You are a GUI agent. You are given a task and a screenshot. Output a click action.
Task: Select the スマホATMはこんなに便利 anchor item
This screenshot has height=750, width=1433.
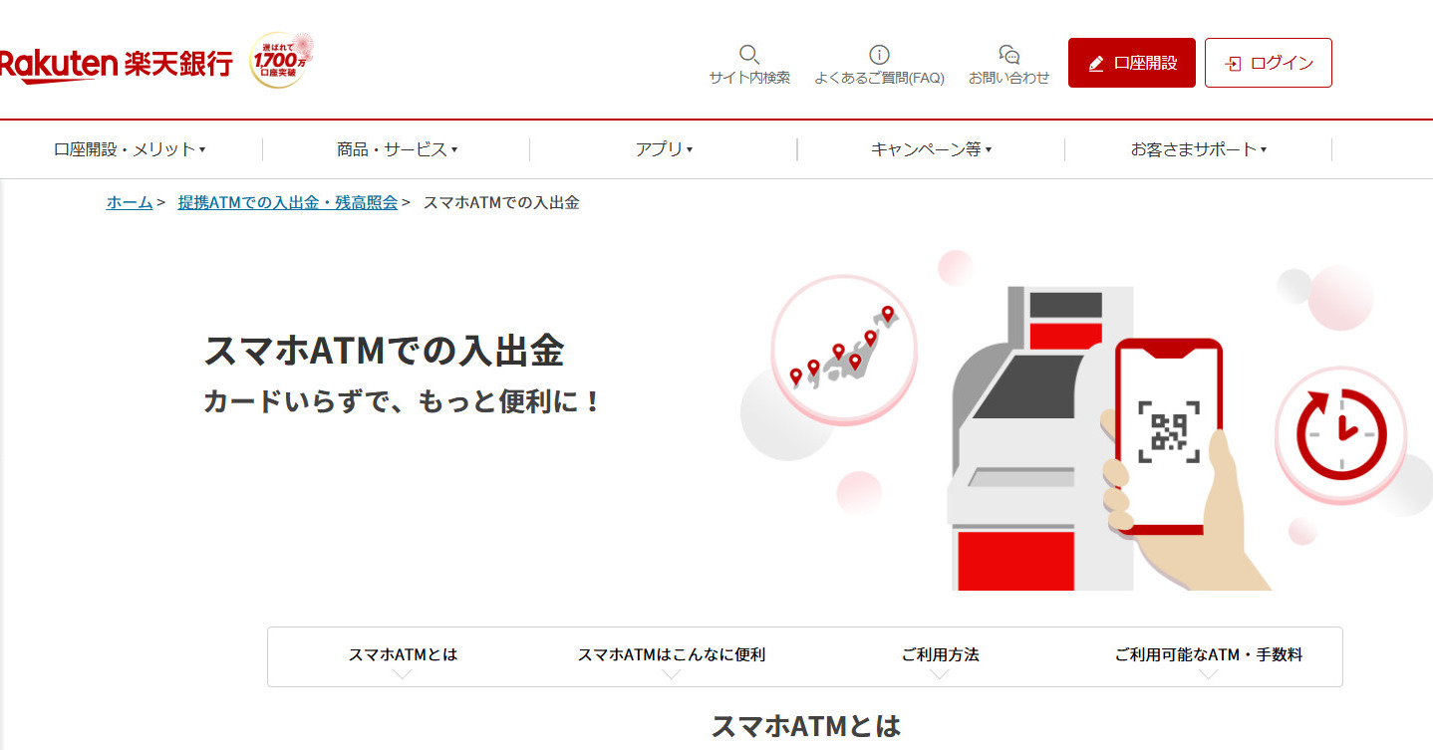click(673, 656)
